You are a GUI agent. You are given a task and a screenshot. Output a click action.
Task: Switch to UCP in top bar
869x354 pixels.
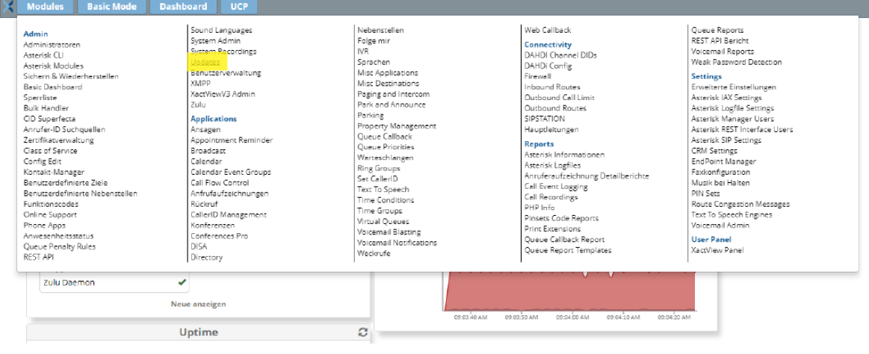click(x=238, y=7)
